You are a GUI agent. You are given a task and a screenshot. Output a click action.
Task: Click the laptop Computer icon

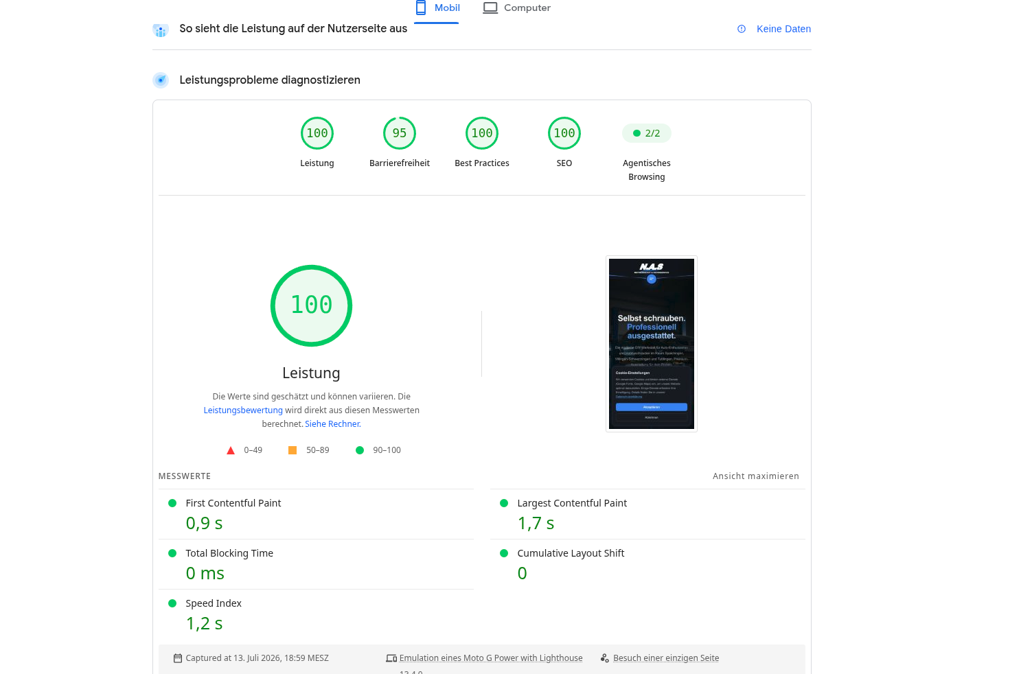490,8
